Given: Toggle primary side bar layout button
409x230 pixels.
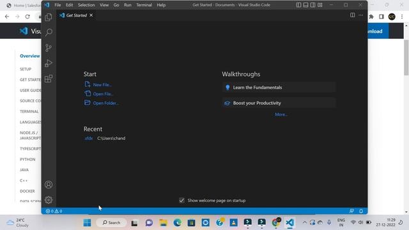Looking at the screenshot, I should (298, 5).
